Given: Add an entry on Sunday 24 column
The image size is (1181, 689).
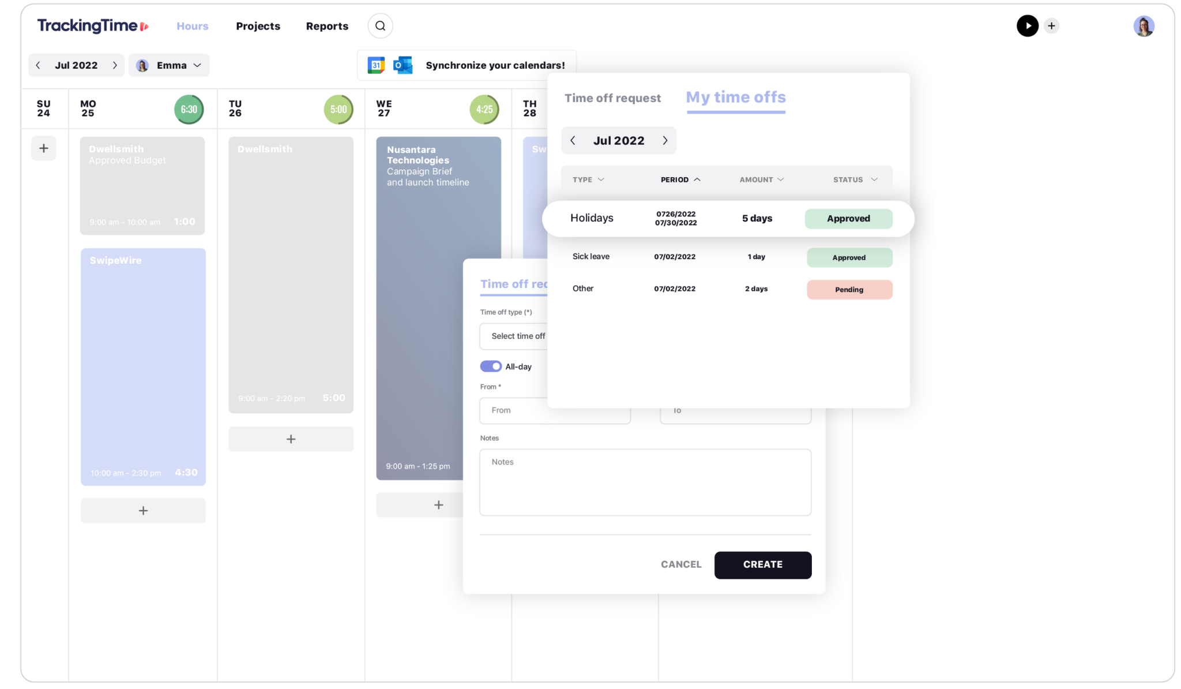Looking at the screenshot, I should pos(44,148).
